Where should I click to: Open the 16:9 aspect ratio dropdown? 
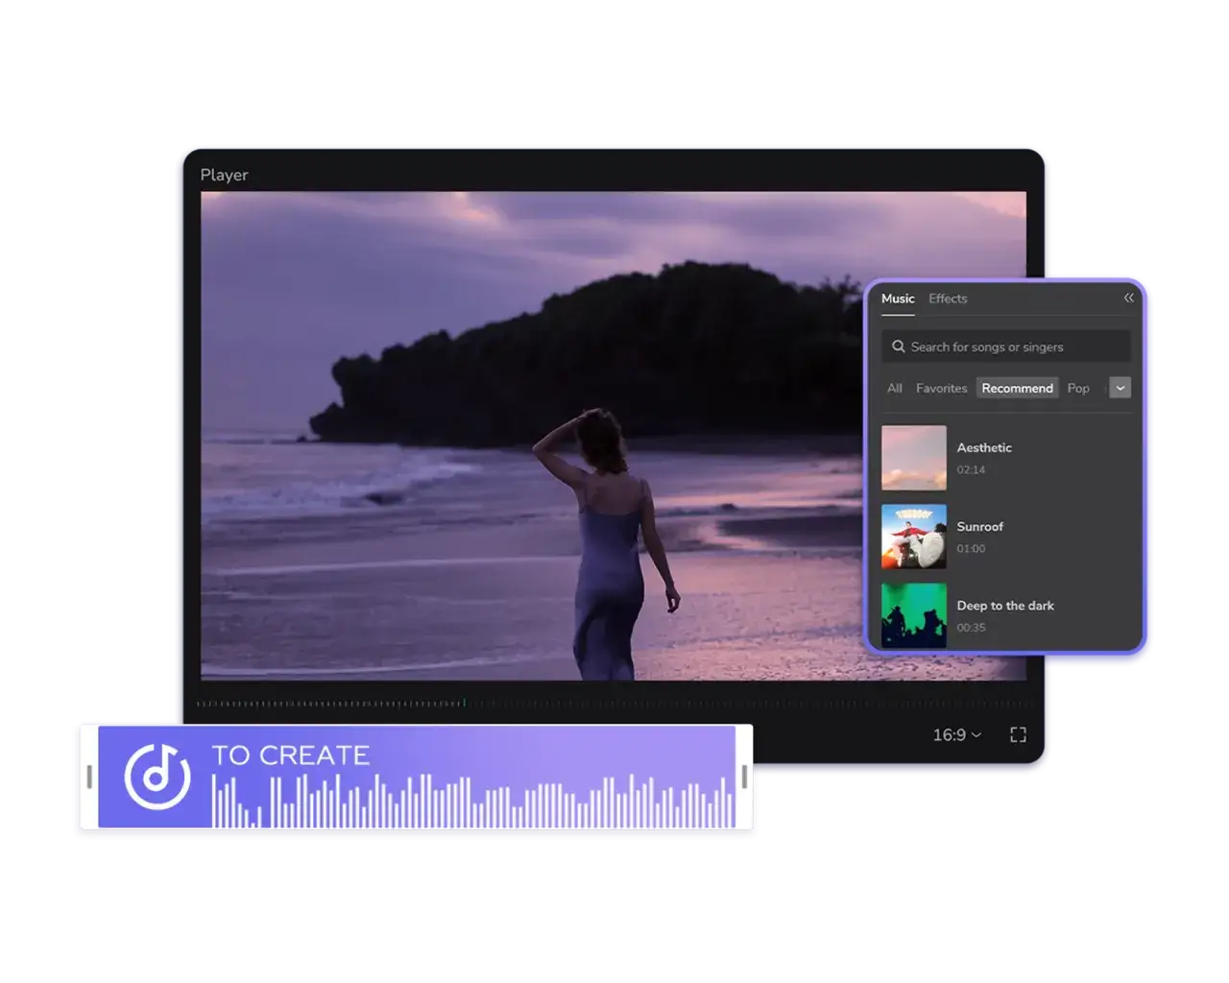click(x=956, y=734)
